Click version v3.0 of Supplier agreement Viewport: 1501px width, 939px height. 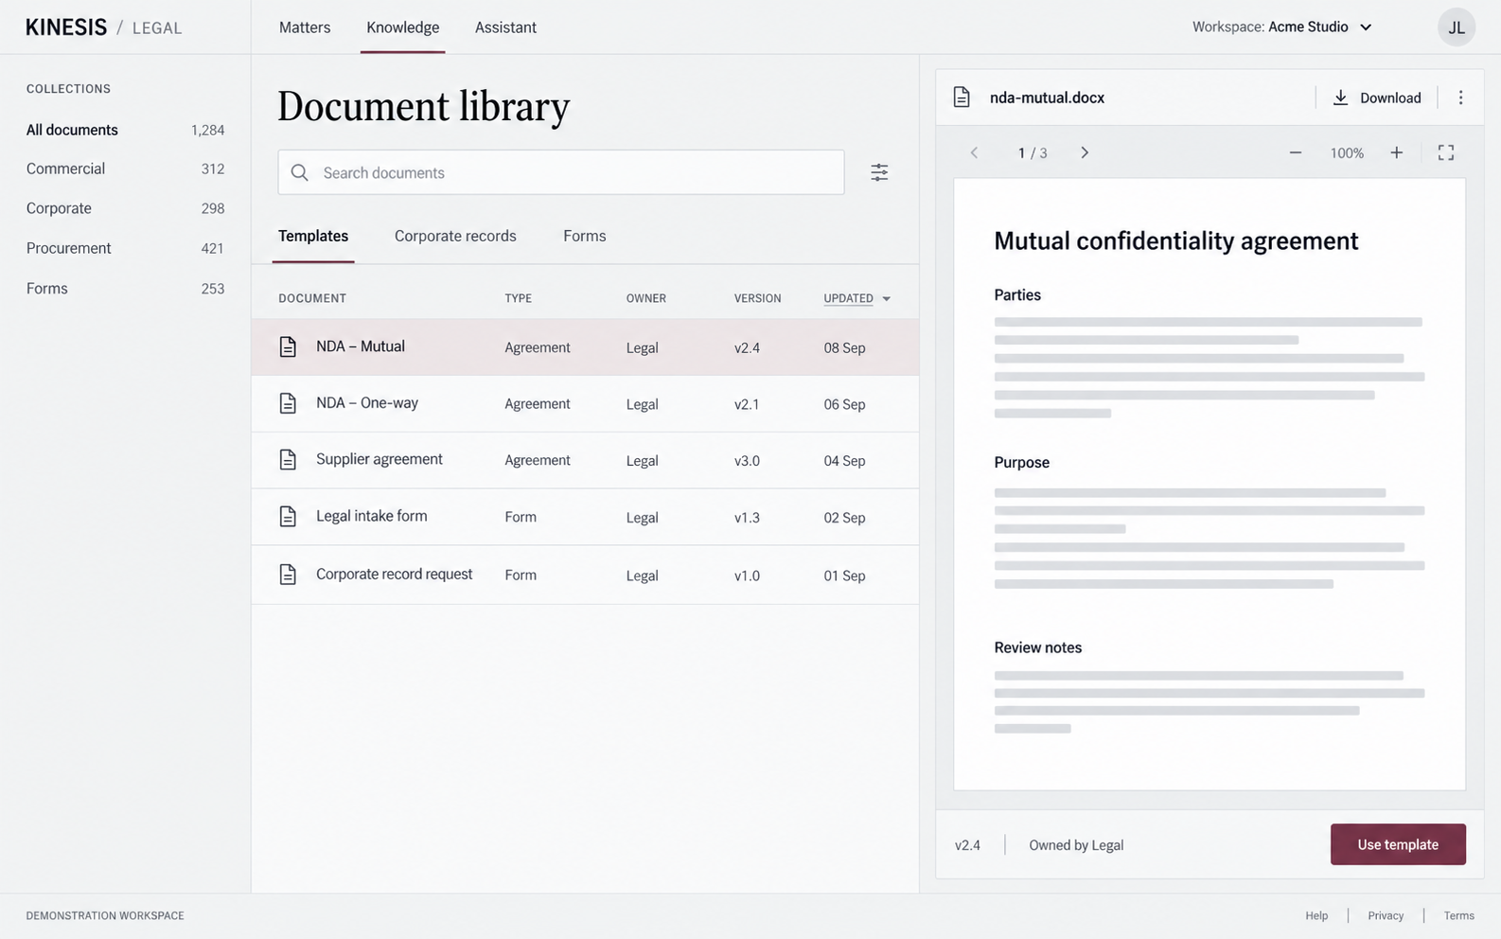(x=747, y=461)
